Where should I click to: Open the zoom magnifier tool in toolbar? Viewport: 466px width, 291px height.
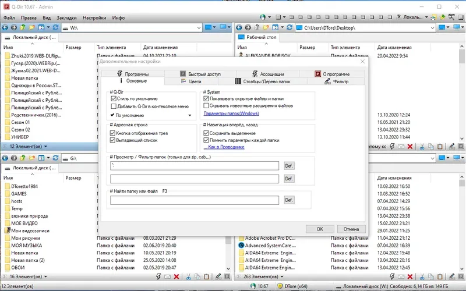(x=451, y=17)
